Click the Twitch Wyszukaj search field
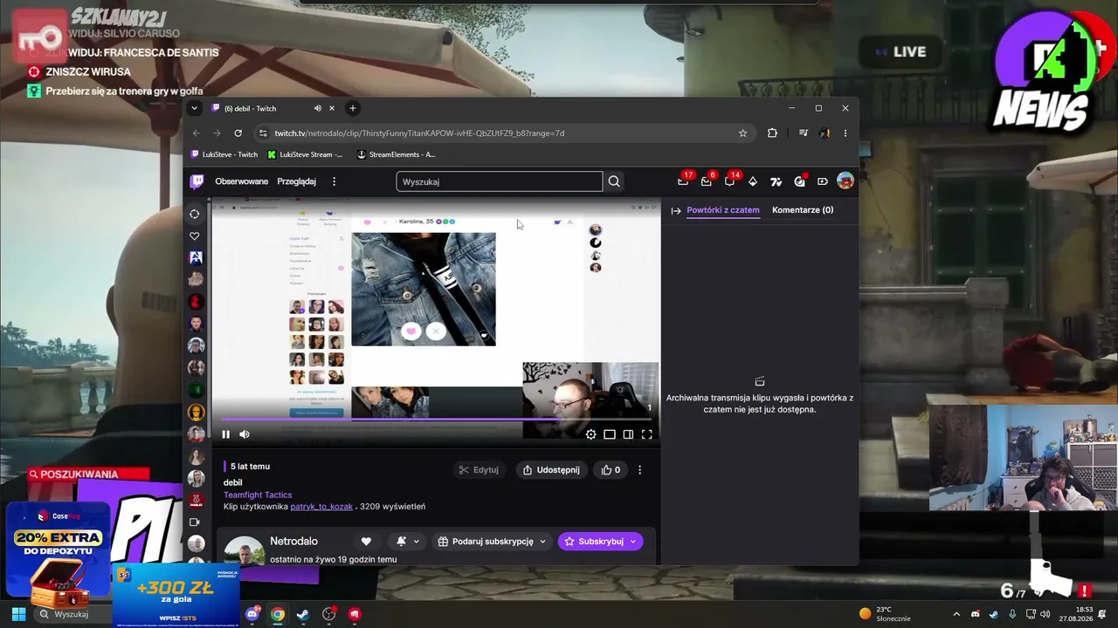The image size is (1118, 628). coord(499,181)
